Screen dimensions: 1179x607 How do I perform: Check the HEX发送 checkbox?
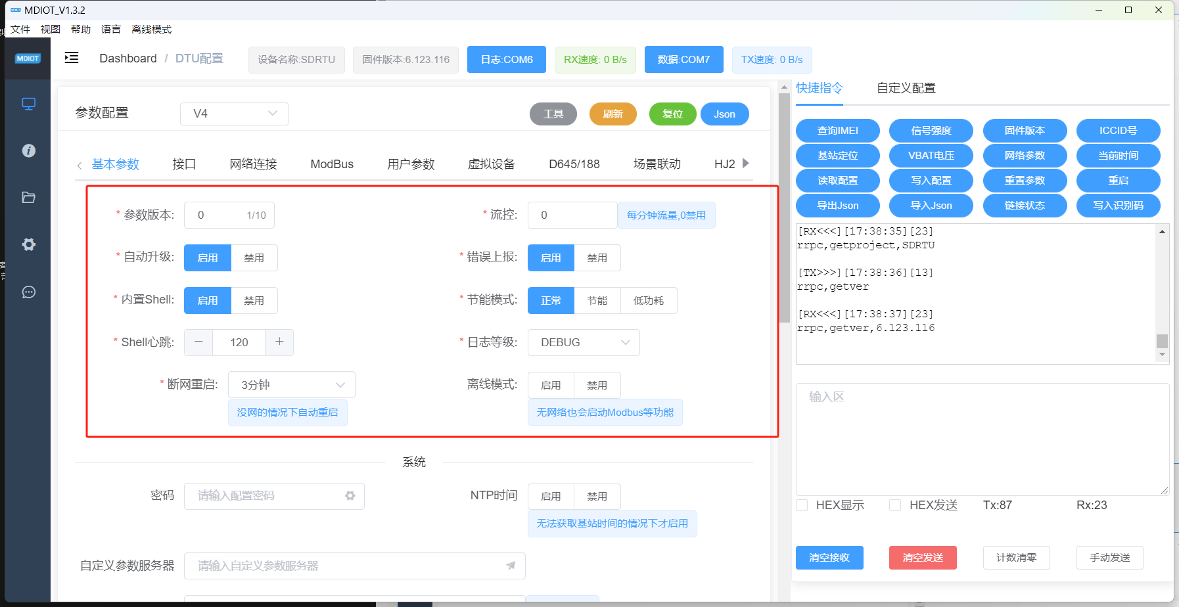coord(894,505)
